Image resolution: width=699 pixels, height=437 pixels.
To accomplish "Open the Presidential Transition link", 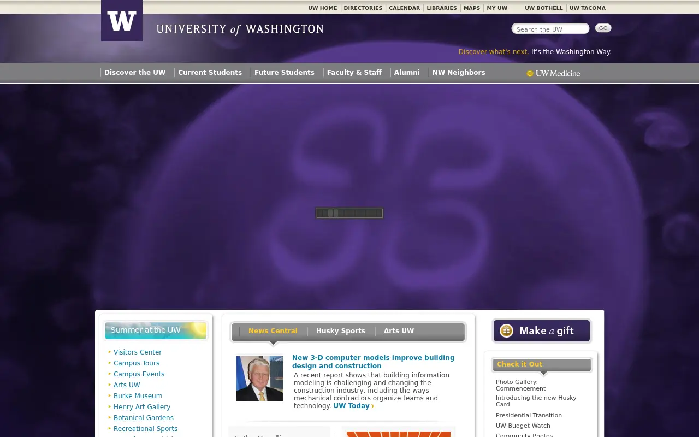I will coord(529,415).
